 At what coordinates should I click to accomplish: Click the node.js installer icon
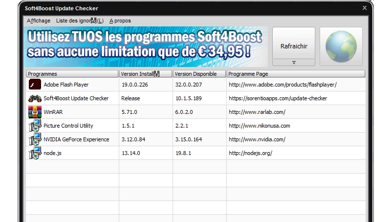click(35, 153)
